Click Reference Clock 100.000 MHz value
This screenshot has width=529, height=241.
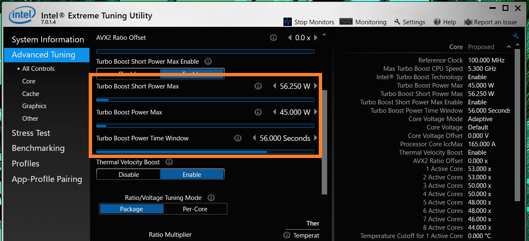click(486, 60)
